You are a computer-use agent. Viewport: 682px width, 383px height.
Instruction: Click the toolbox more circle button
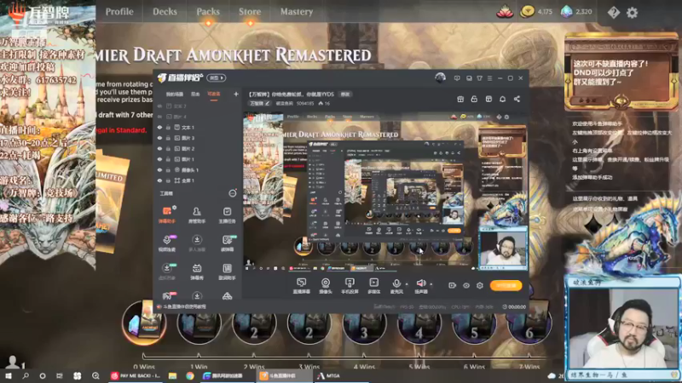click(x=233, y=193)
